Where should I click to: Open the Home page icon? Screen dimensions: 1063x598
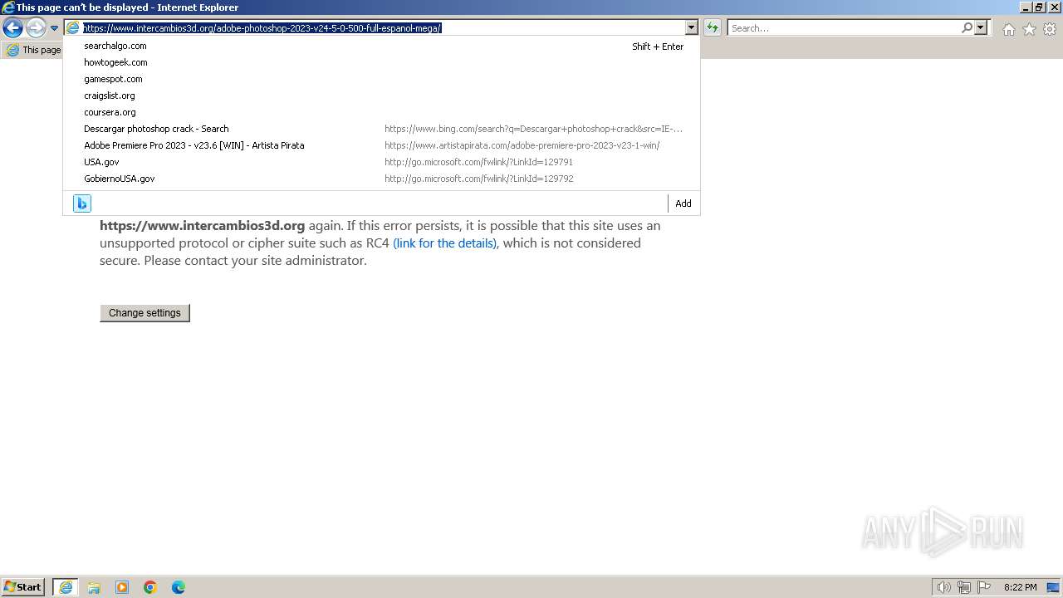click(x=1008, y=29)
